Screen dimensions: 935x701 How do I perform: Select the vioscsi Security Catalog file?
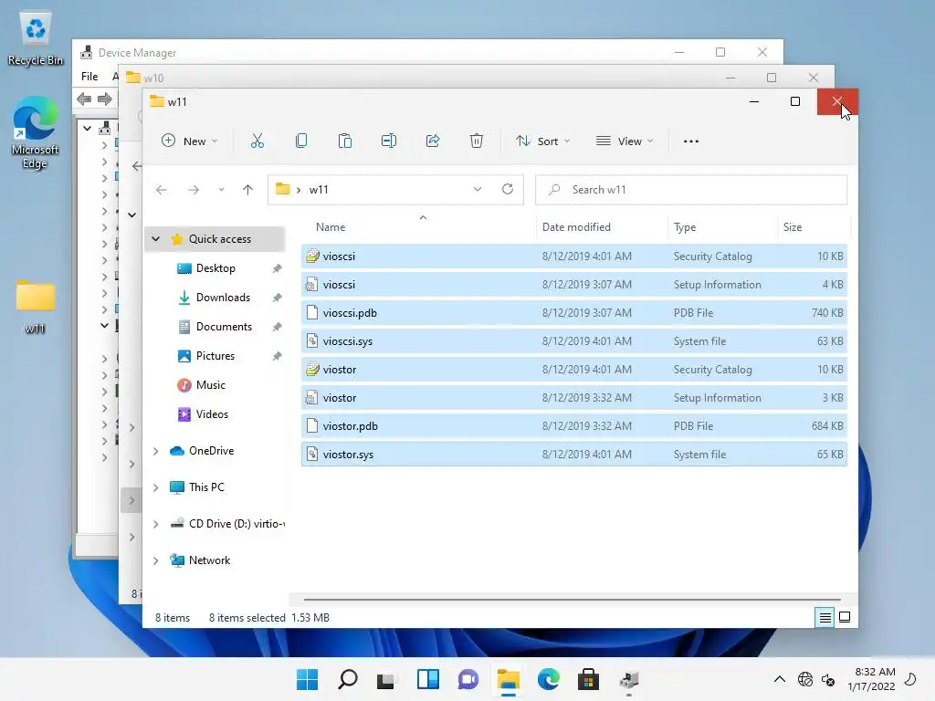pos(573,256)
